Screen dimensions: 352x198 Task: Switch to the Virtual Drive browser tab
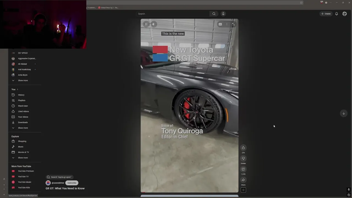tap(108, 8)
